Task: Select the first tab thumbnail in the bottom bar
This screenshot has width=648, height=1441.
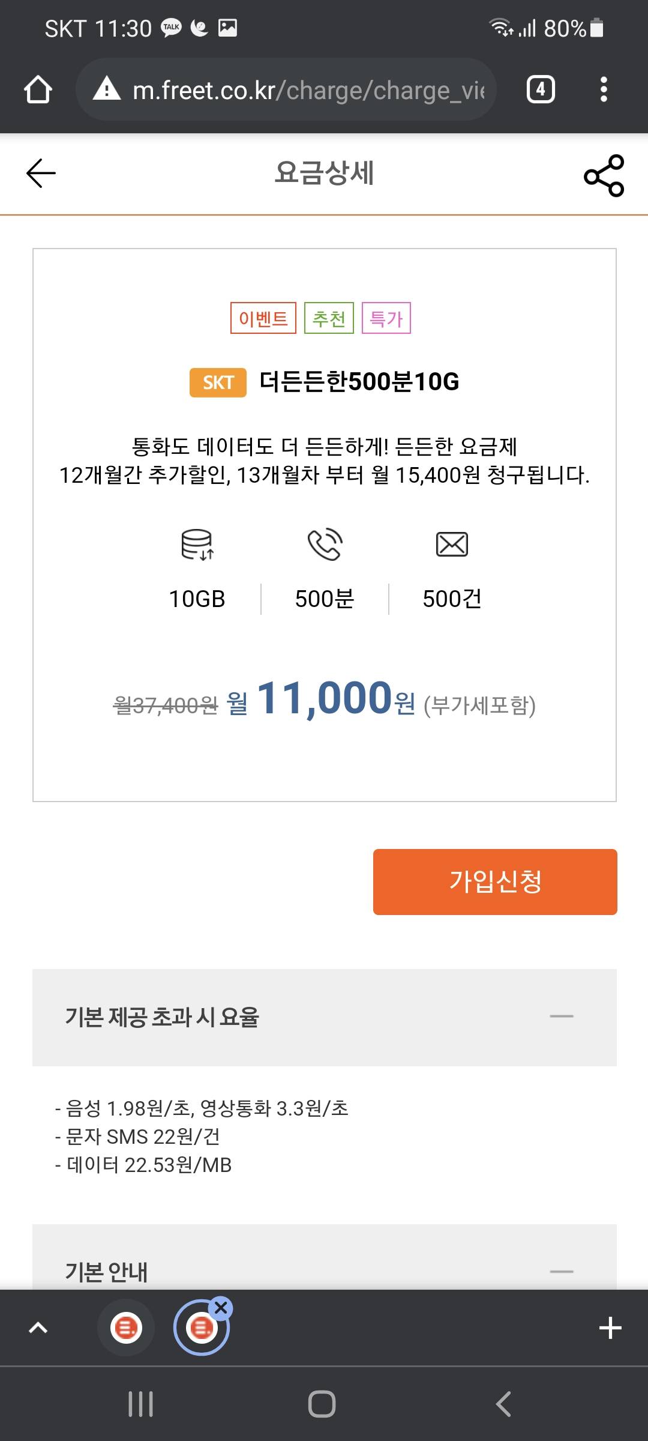Action: (126, 1328)
